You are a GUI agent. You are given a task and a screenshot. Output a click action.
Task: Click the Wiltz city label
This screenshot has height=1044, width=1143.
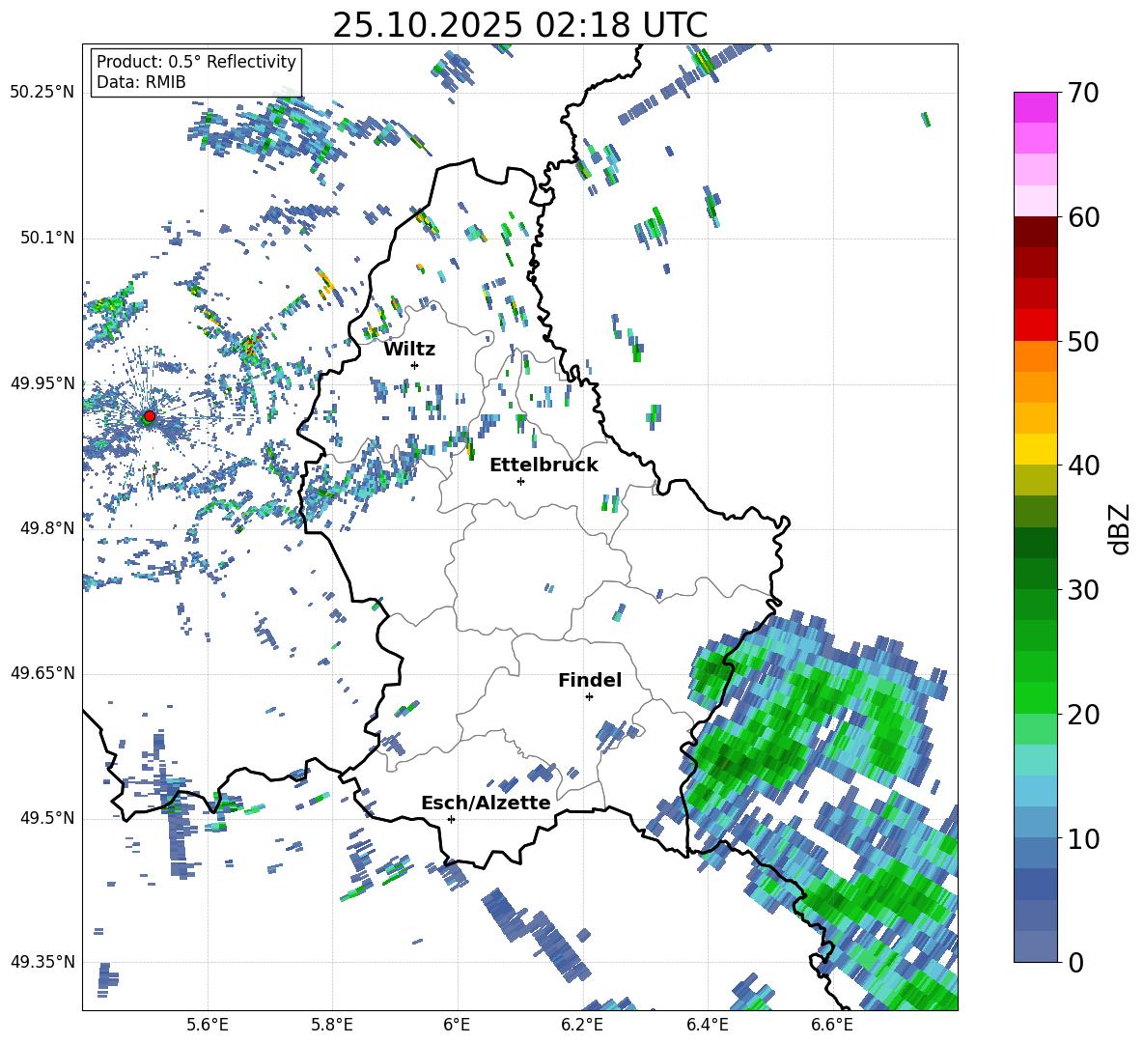[409, 350]
